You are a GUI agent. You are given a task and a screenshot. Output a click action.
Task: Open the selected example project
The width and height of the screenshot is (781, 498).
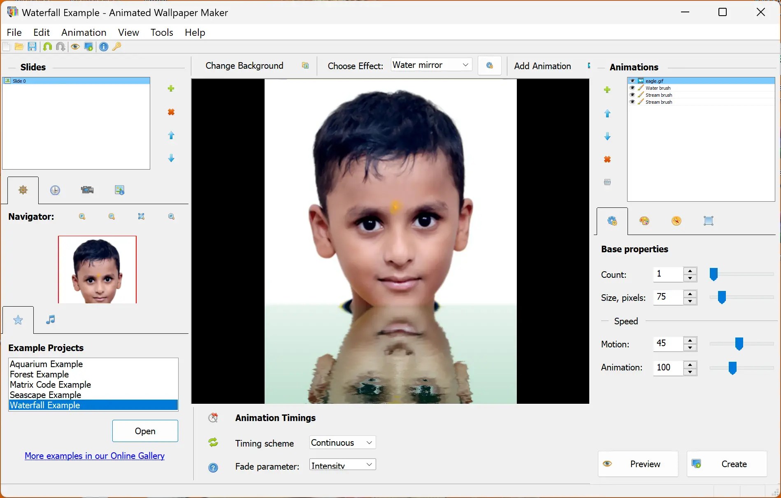pyautogui.click(x=145, y=431)
